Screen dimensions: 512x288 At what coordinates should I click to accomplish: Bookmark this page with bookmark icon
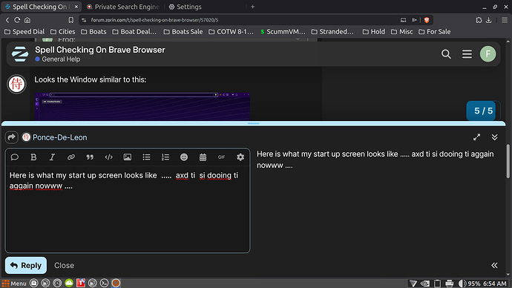coord(70,20)
